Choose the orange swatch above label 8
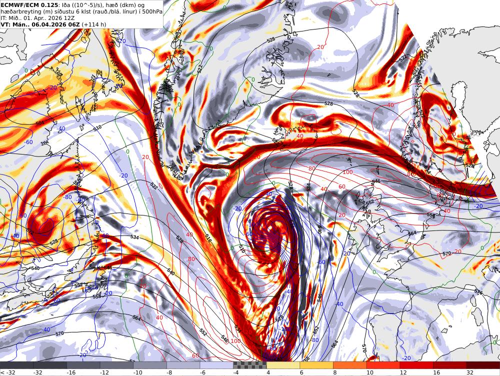500x376 pixels. tap(350, 365)
